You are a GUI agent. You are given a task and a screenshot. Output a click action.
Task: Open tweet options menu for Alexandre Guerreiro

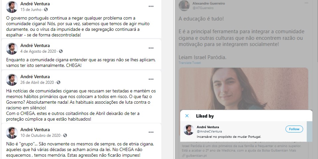pyautogui.click(x=306, y=3)
